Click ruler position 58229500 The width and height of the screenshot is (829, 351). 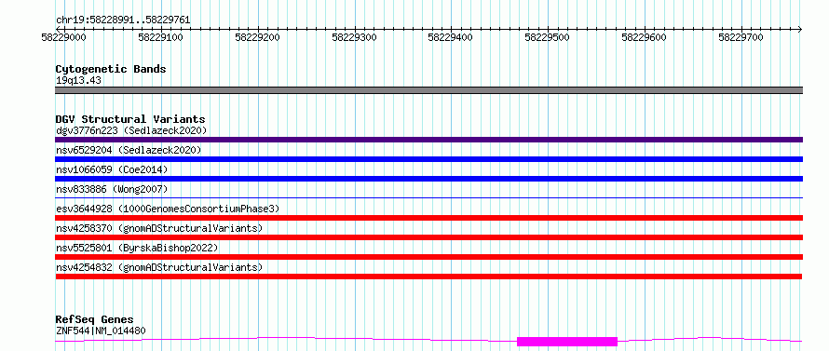click(547, 37)
